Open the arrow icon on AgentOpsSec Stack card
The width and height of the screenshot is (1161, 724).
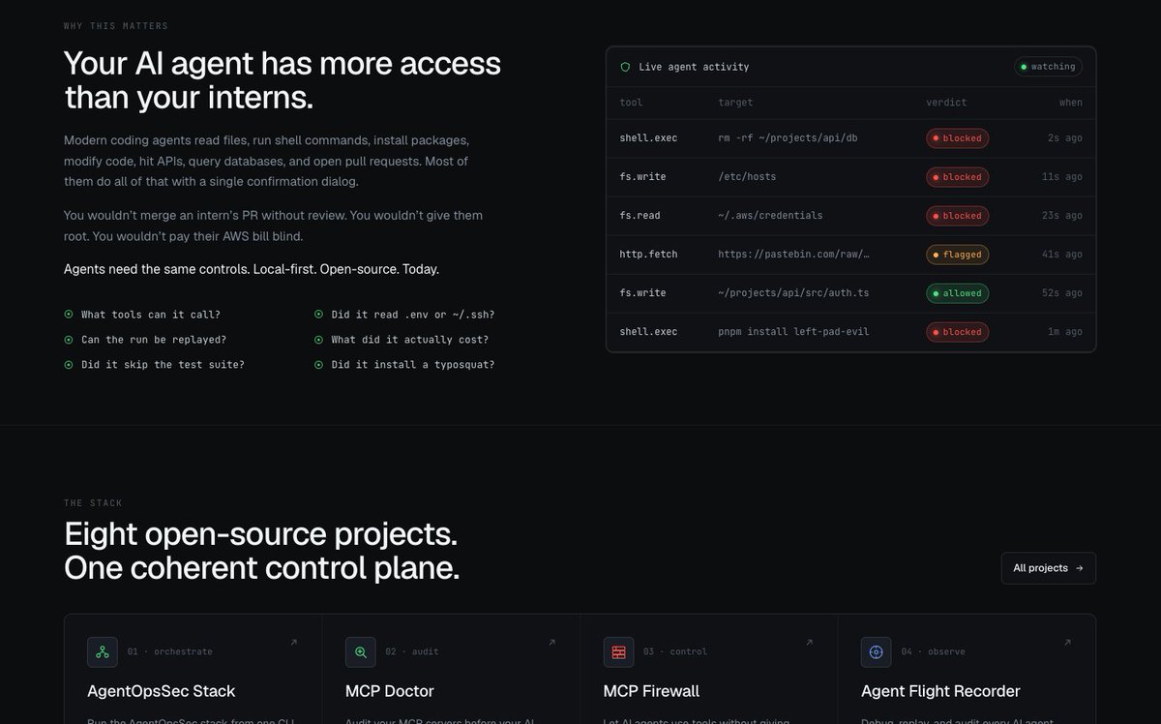tap(294, 642)
